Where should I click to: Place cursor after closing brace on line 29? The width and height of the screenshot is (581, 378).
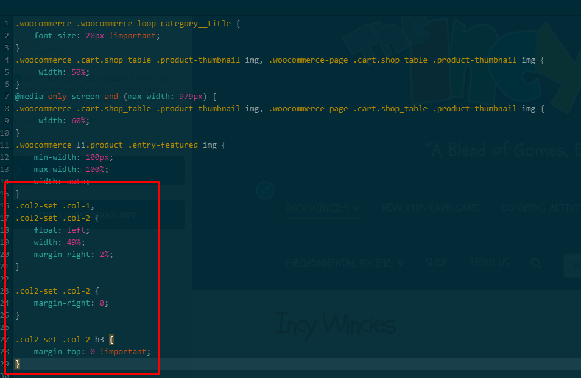point(21,364)
